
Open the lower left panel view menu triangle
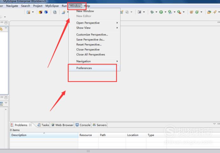(6, 103)
